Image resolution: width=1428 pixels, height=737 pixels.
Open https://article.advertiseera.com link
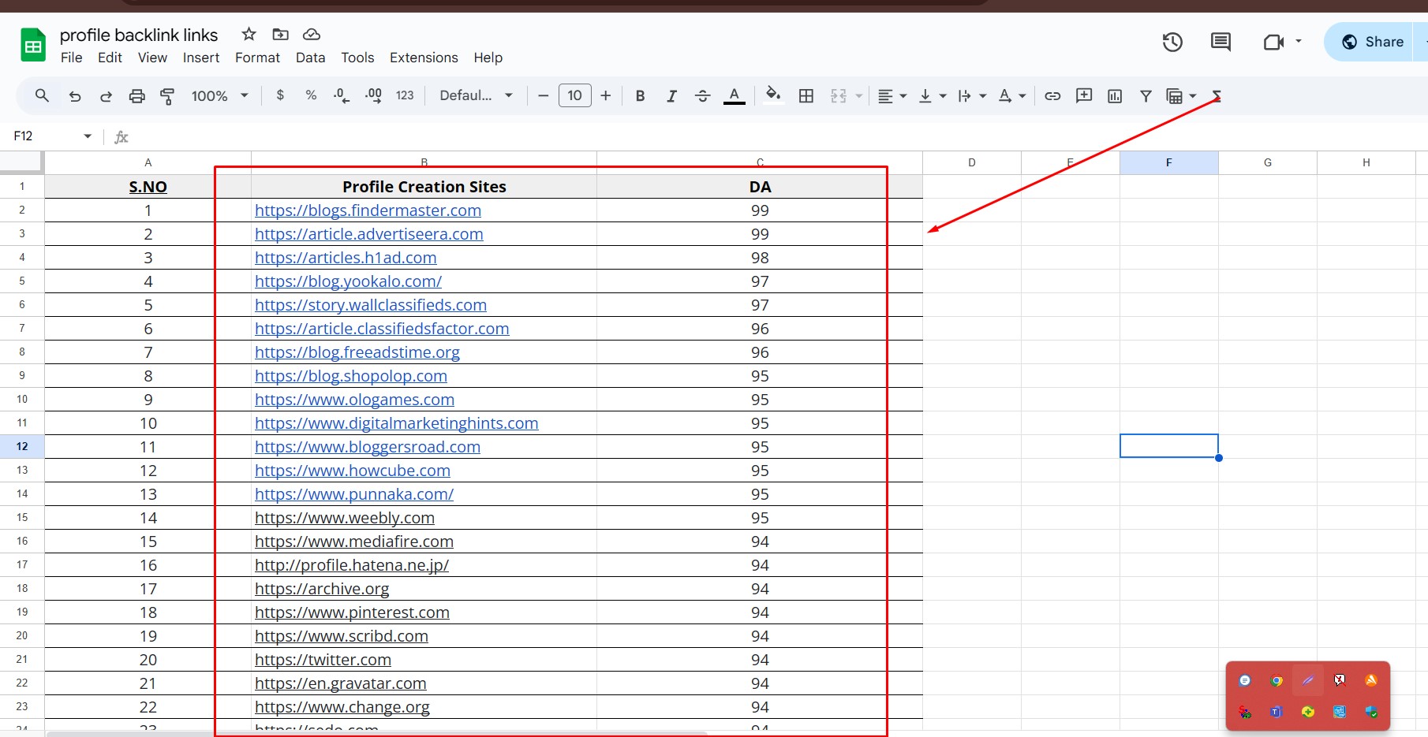point(368,234)
